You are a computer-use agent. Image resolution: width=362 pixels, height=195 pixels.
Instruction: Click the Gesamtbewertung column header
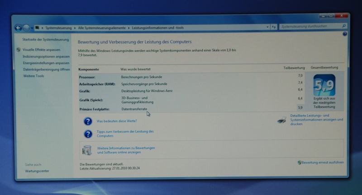(x=324, y=67)
